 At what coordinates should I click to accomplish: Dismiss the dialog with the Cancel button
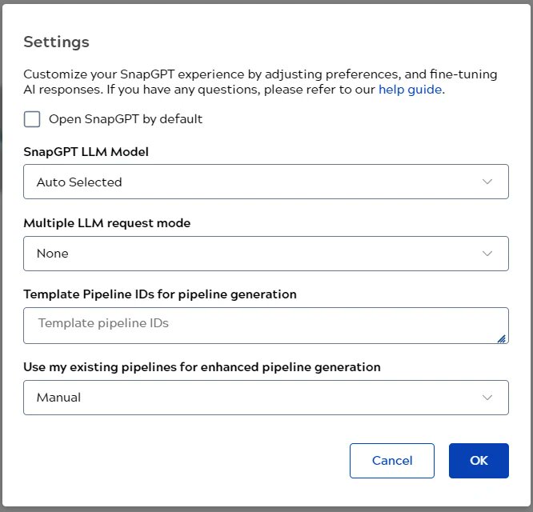(x=392, y=461)
